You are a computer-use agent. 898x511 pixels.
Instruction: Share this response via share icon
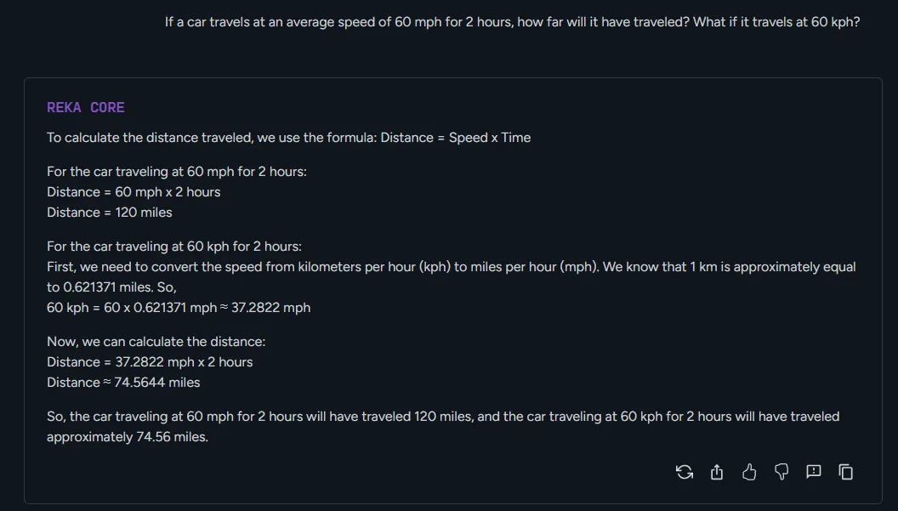pos(717,472)
